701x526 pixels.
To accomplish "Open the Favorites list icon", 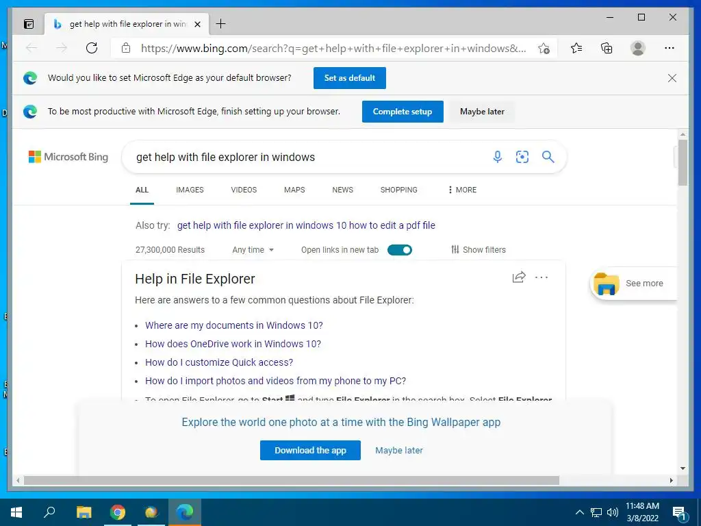I will coord(576,48).
